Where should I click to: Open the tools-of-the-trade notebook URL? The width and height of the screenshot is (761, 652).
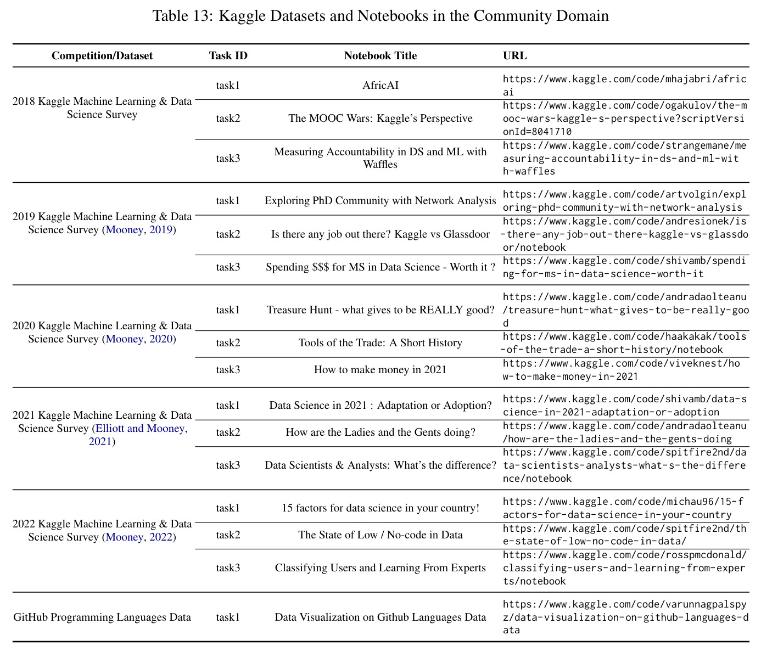(x=625, y=343)
